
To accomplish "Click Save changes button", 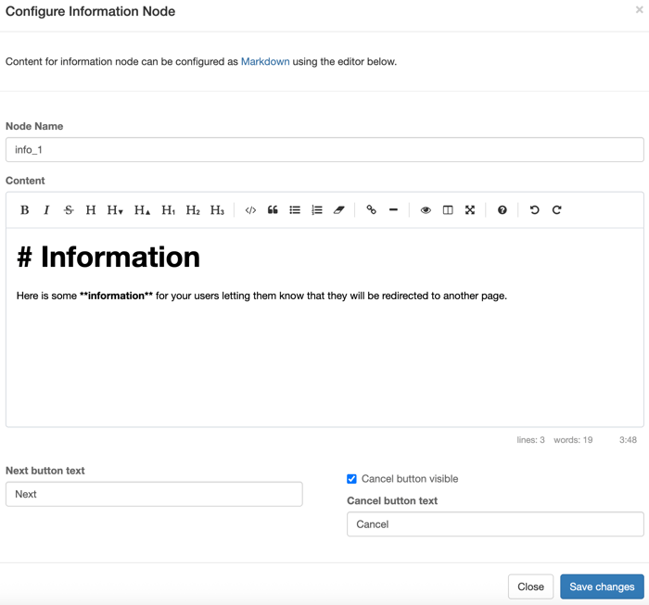I will [602, 586].
